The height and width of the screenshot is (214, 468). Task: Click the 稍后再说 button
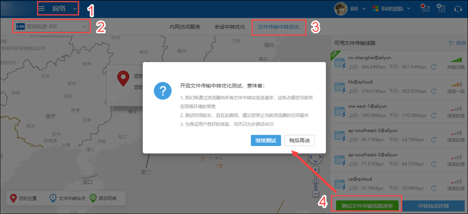tap(300, 140)
